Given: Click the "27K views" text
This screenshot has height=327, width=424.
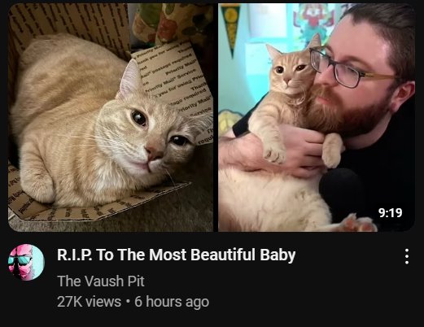Looking at the screenshot, I should [x=89, y=302].
